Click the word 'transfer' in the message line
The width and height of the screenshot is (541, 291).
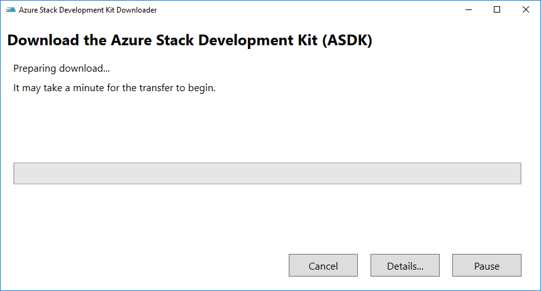point(156,88)
